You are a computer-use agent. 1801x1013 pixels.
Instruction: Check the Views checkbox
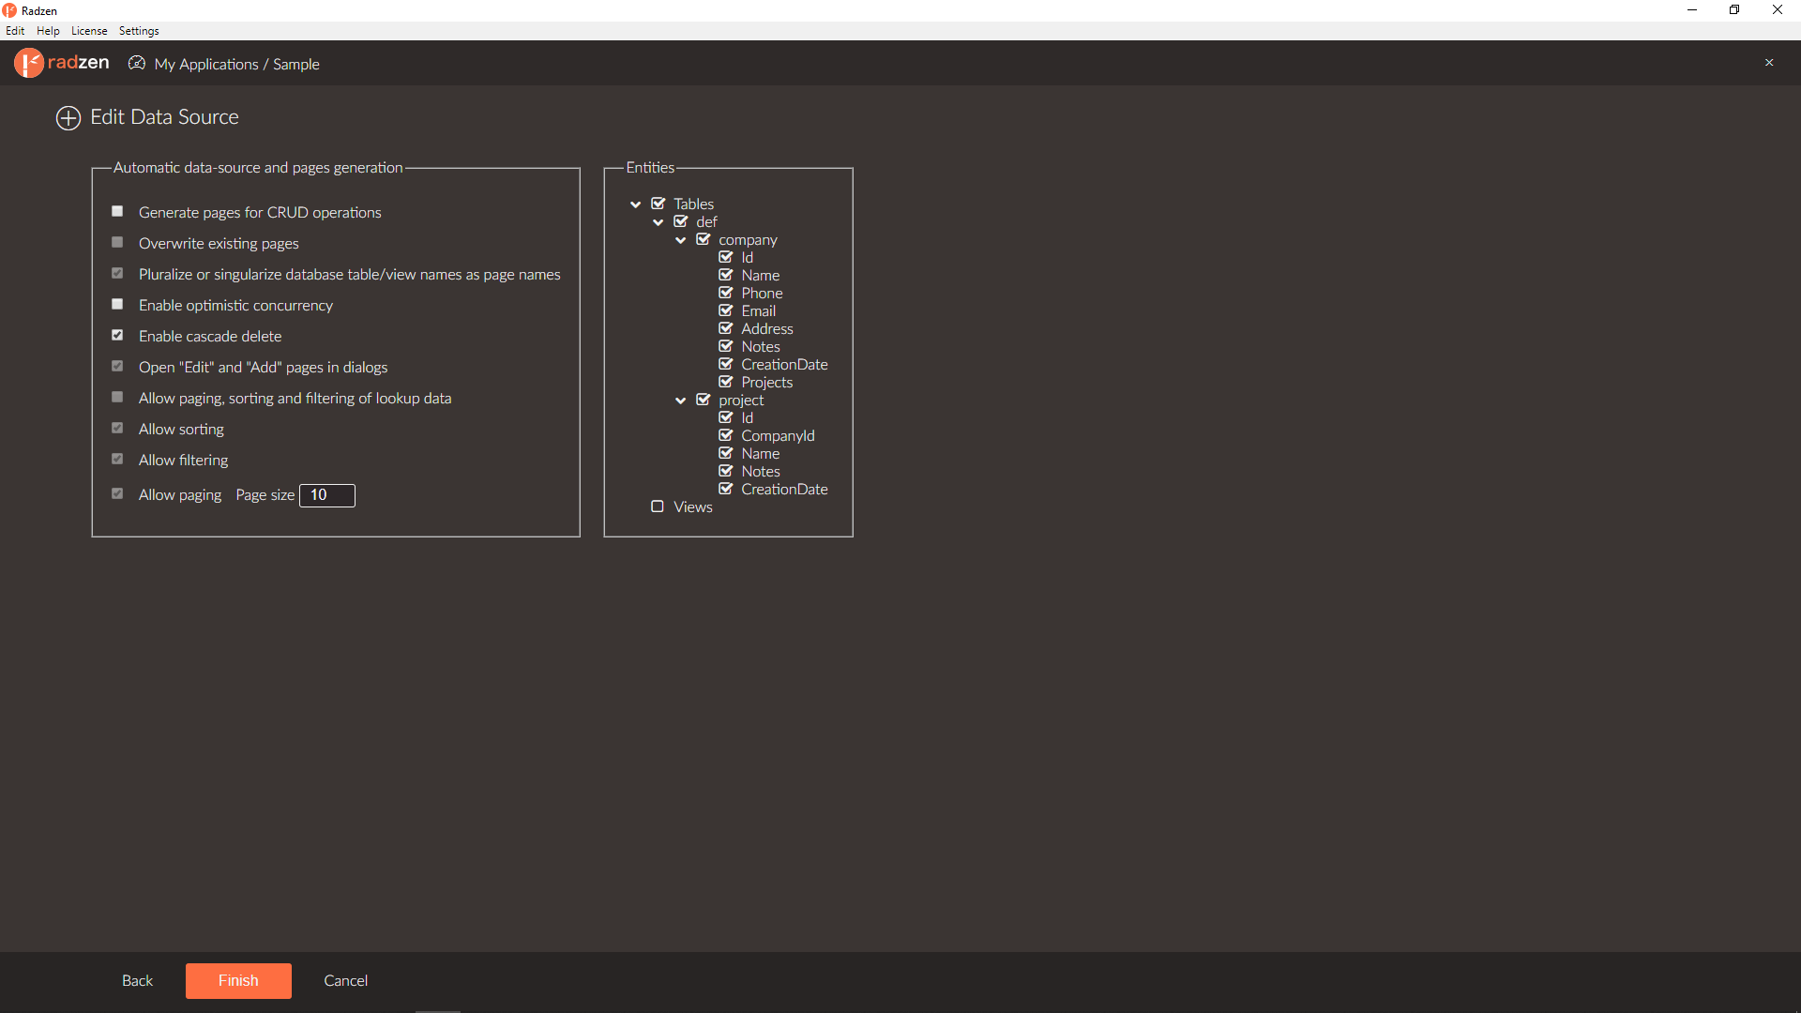pos(658,506)
